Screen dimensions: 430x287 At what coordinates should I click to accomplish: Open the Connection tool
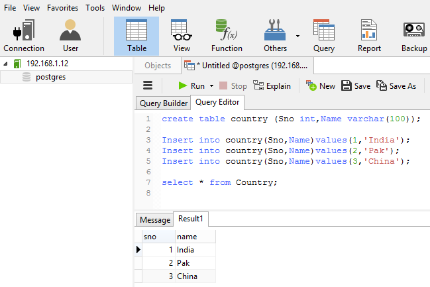tap(24, 36)
